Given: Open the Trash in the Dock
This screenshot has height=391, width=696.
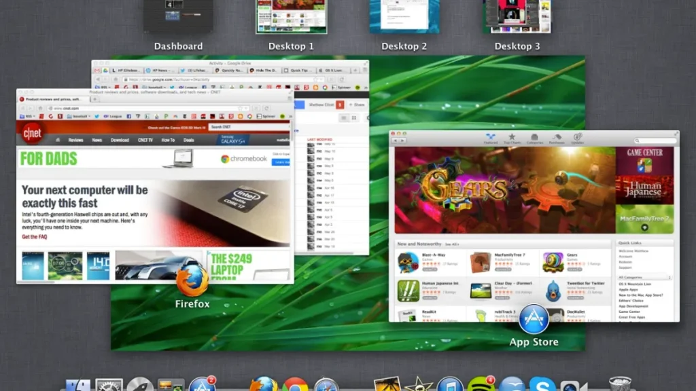Looking at the screenshot, I should point(620,384).
